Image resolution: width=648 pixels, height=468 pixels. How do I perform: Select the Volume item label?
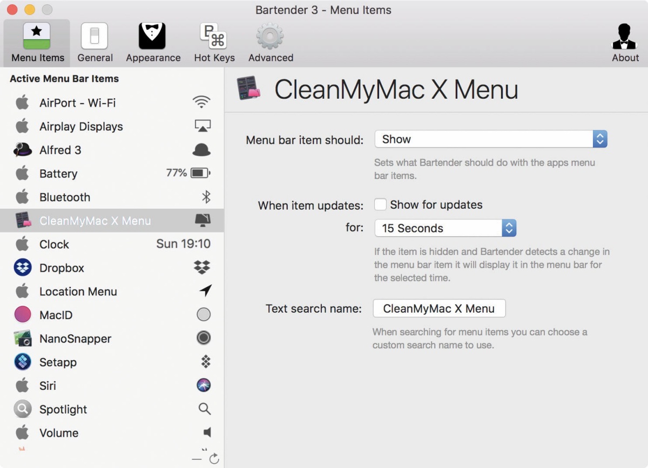[59, 433]
